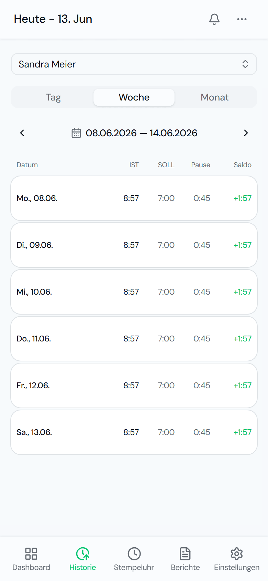Go to next week with right chevron
Viewport: 268px width, 581px height.
(246, 133)
